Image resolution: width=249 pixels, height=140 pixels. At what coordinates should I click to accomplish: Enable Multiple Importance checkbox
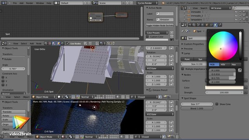(183, 69)
